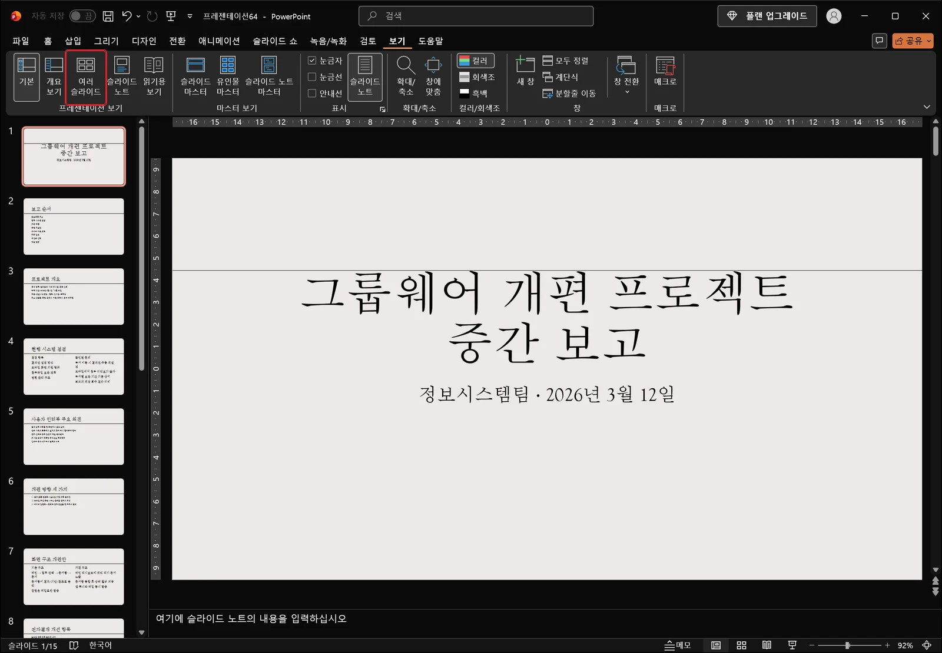Enable the 눈금선 gridlines checkbox

pyautogui.click(x=312, y=77)
